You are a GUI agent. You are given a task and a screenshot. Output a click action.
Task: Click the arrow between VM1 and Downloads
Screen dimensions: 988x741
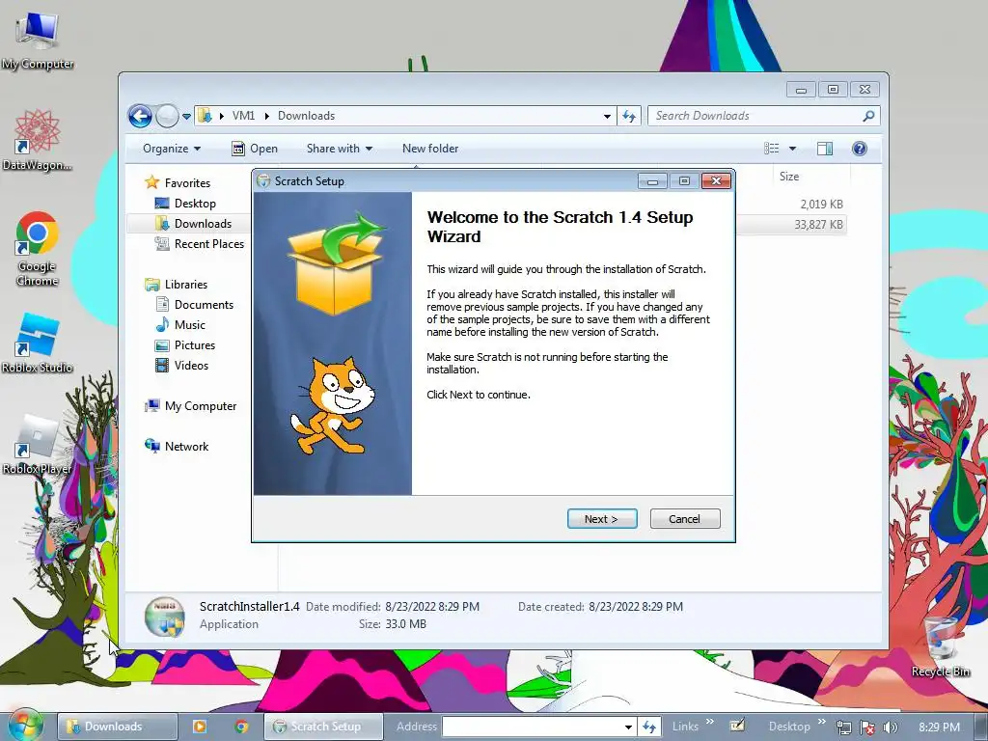pos(266,116)
